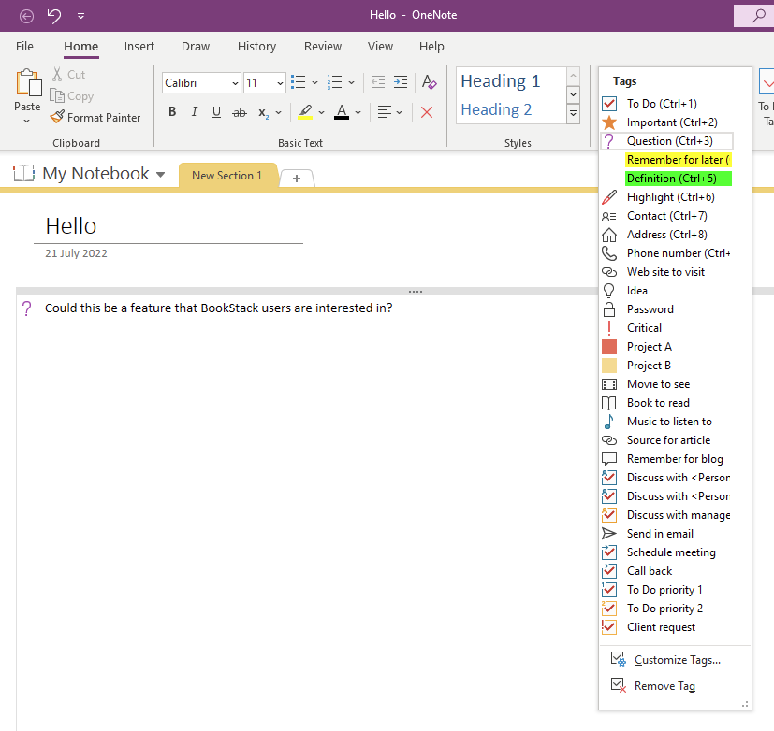Apply yellow text highlight color
This screenshot has width=774, height=731.
click(x=305, y=112)
